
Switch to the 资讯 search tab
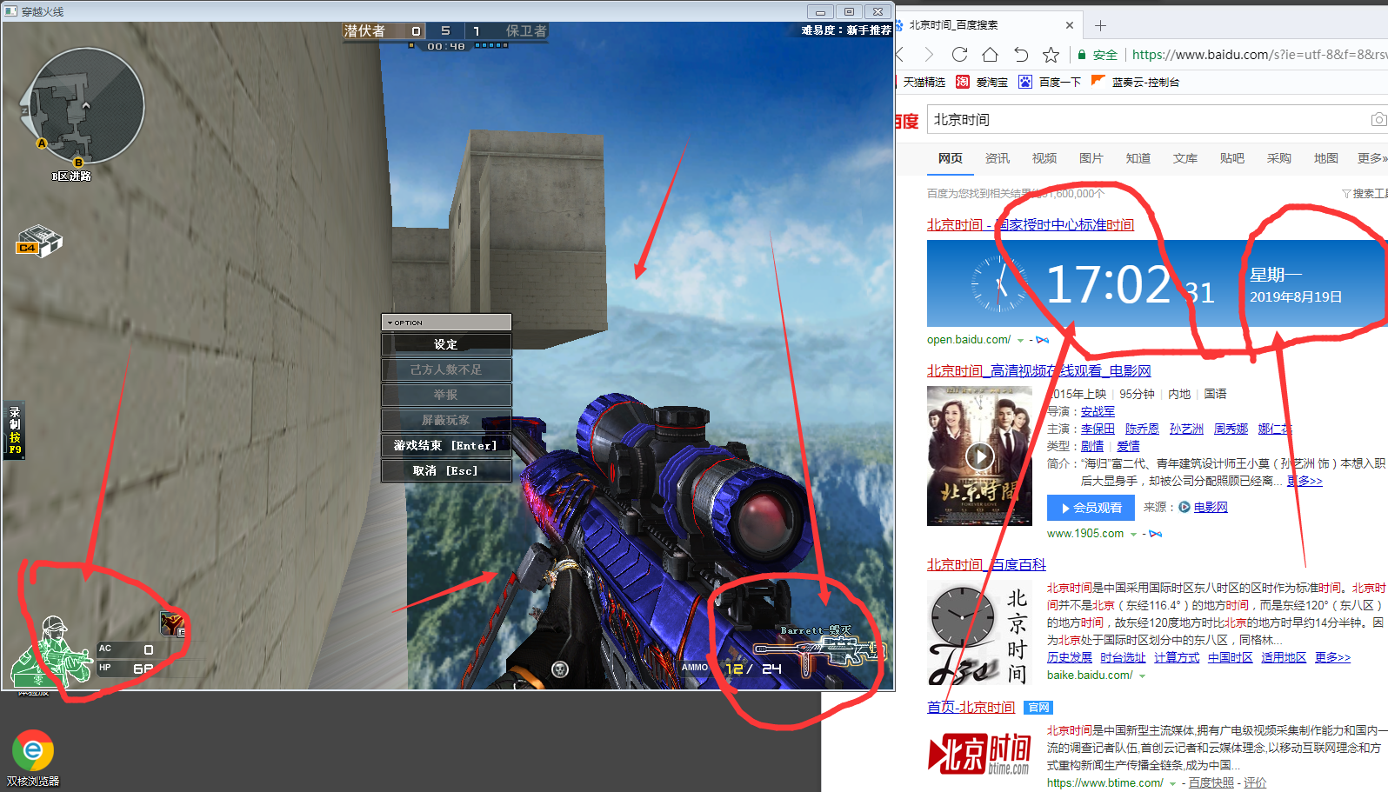[x=998, y=158]
